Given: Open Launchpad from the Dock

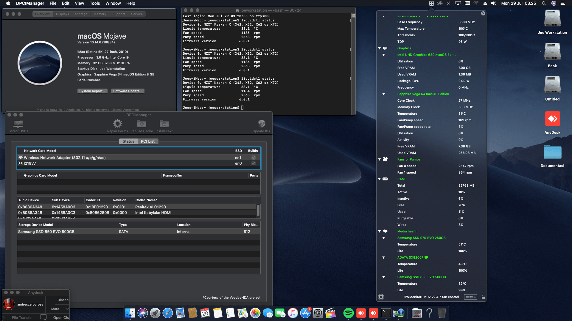Looking at the screenshot, I should click(x=155, y=313).
